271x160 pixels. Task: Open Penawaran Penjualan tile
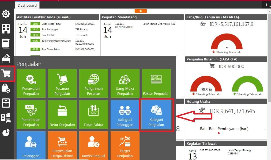(x=31, y=83)
